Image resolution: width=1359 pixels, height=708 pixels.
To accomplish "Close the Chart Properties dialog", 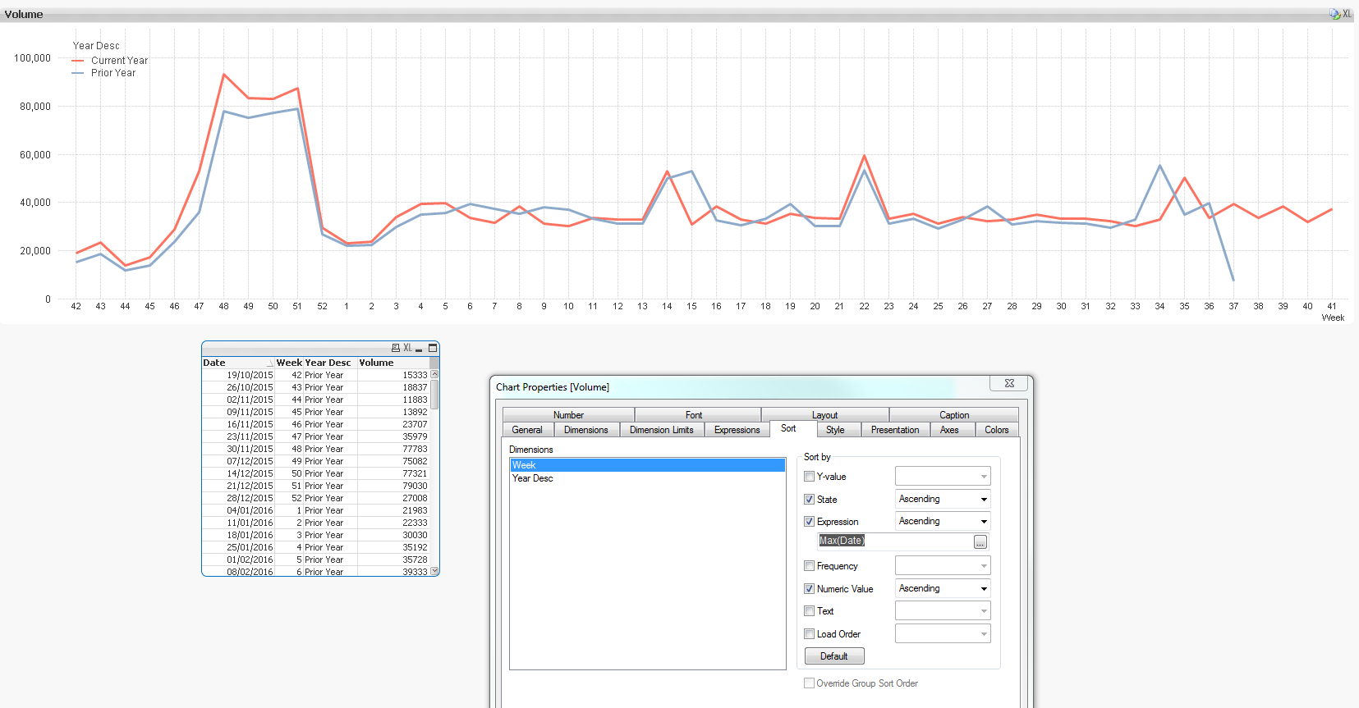I will click(1009, 383).
